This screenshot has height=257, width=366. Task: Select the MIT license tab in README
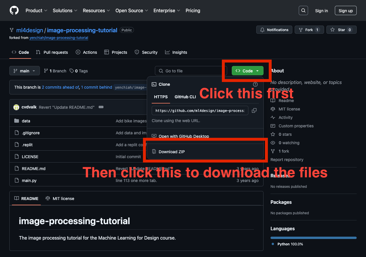[x=60, y=199]
